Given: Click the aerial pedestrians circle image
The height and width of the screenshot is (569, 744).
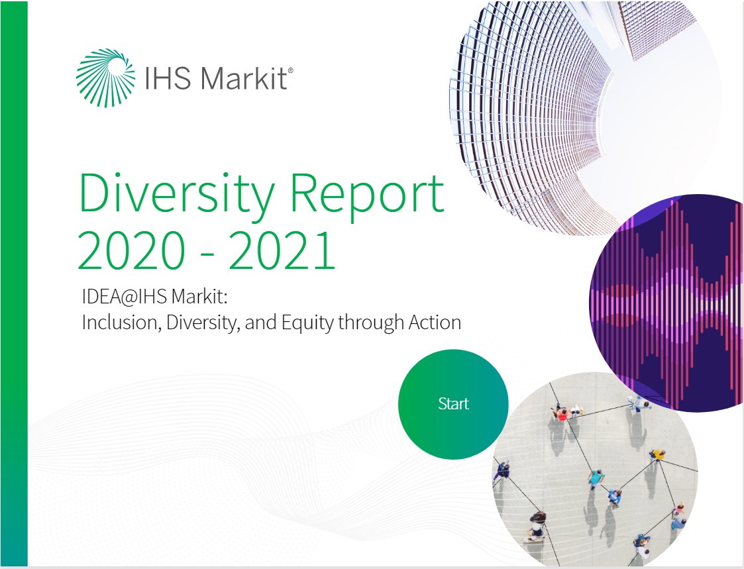Looking at the screenshot, I should (x=595, y=470).
